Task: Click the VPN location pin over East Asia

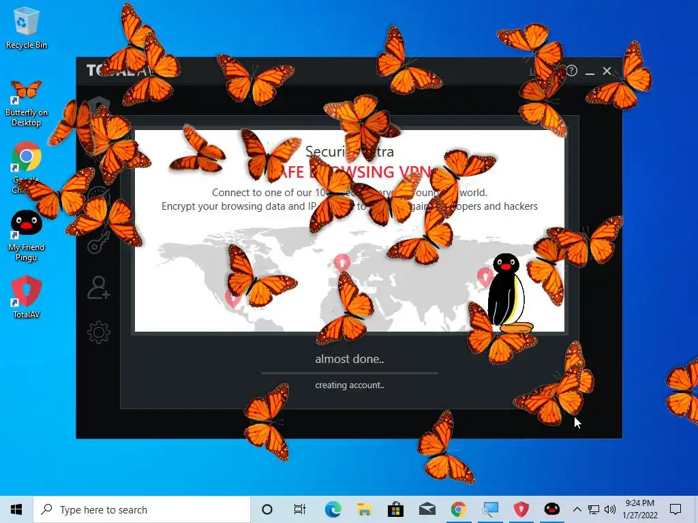Action: pos(485,276)
